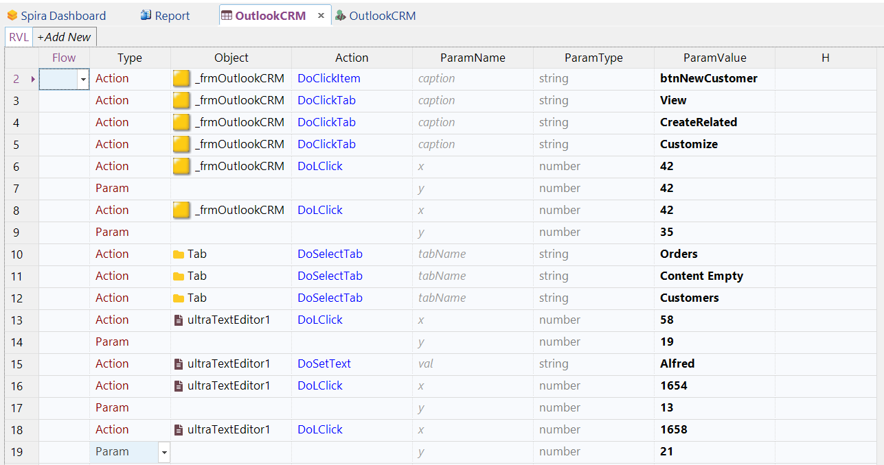Open the Type dropdown in row 19
The image size is (884, 465).
(164, 453)
